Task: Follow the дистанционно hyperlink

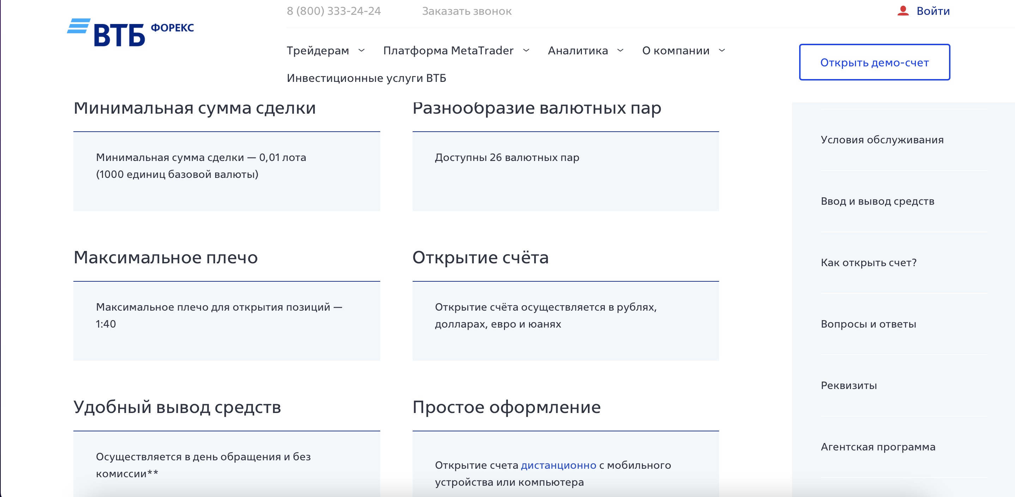Action: pos(558,465)
